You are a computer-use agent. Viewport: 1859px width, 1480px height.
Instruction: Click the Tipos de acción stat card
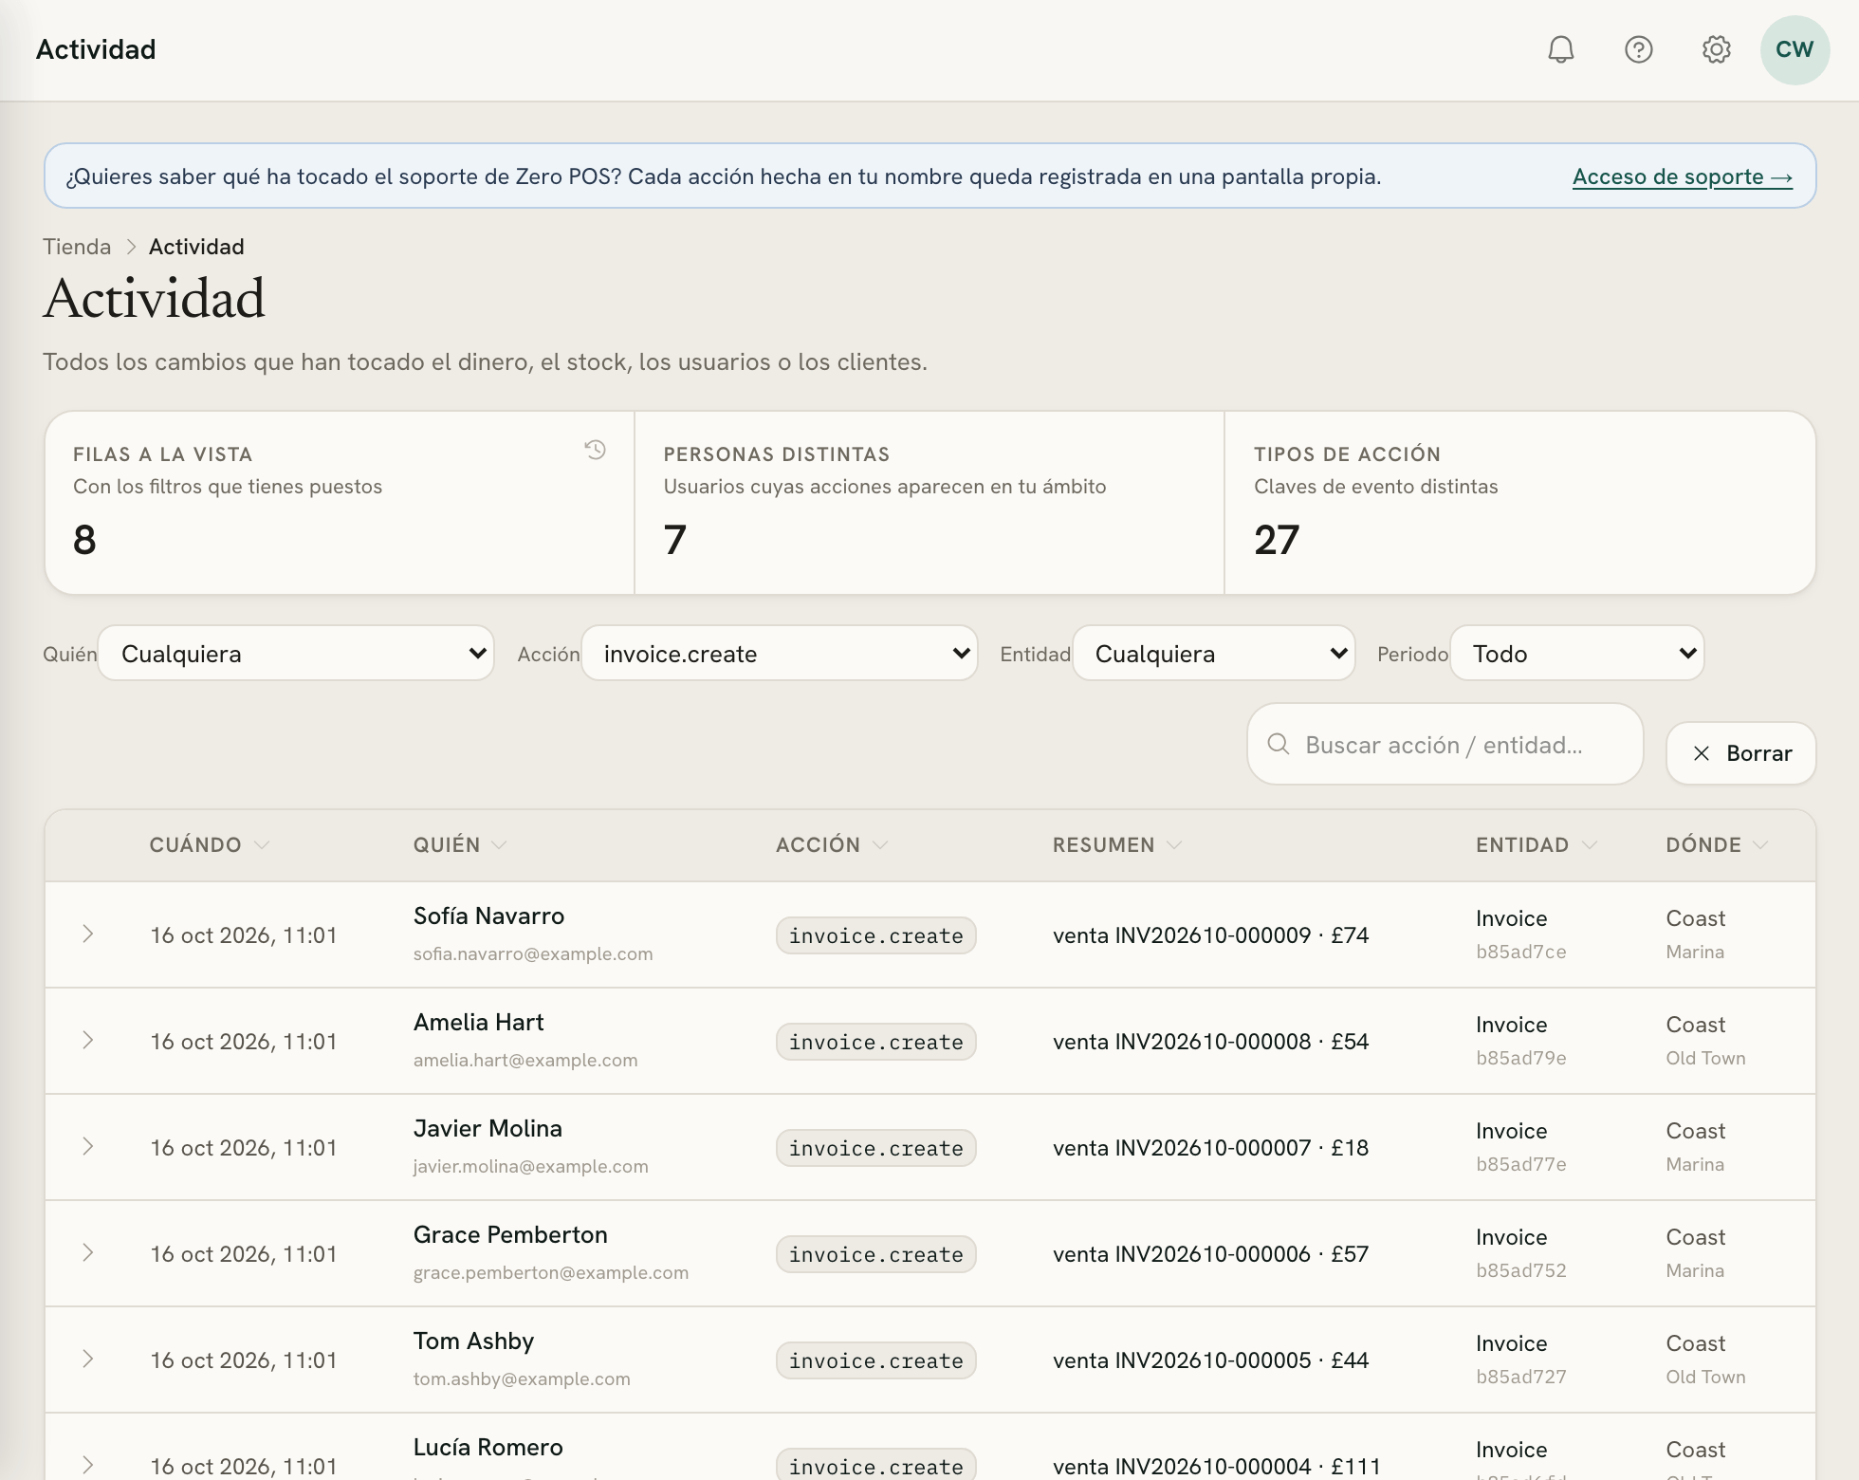point(1519,503)
